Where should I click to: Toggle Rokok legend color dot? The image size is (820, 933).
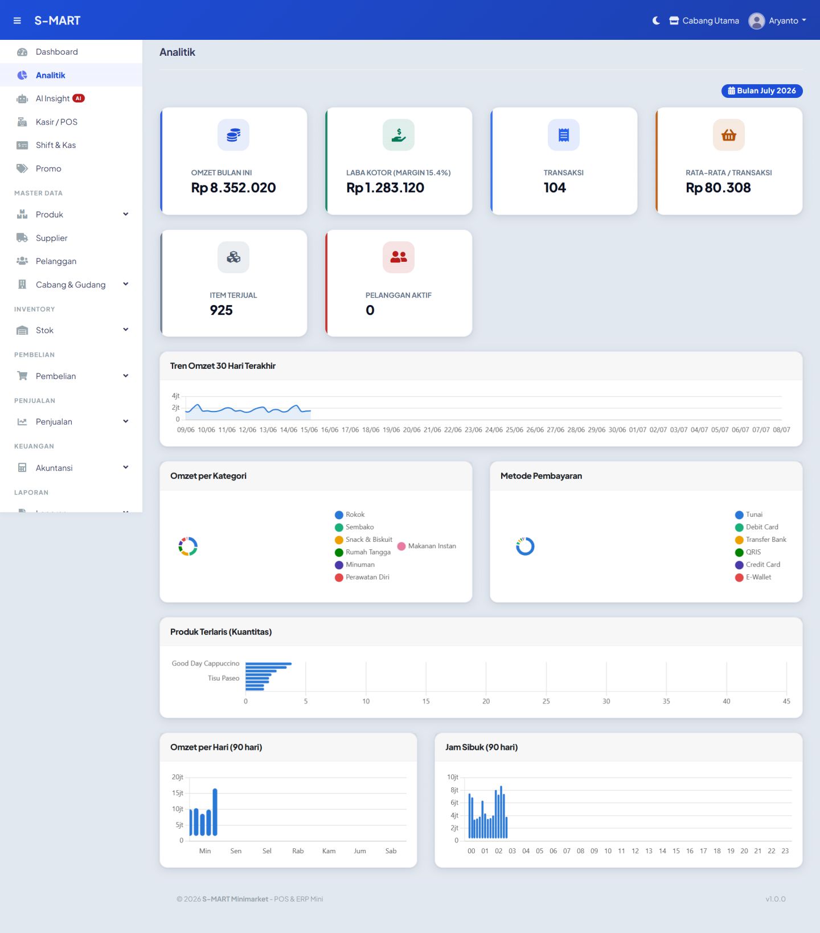point(339,515)
